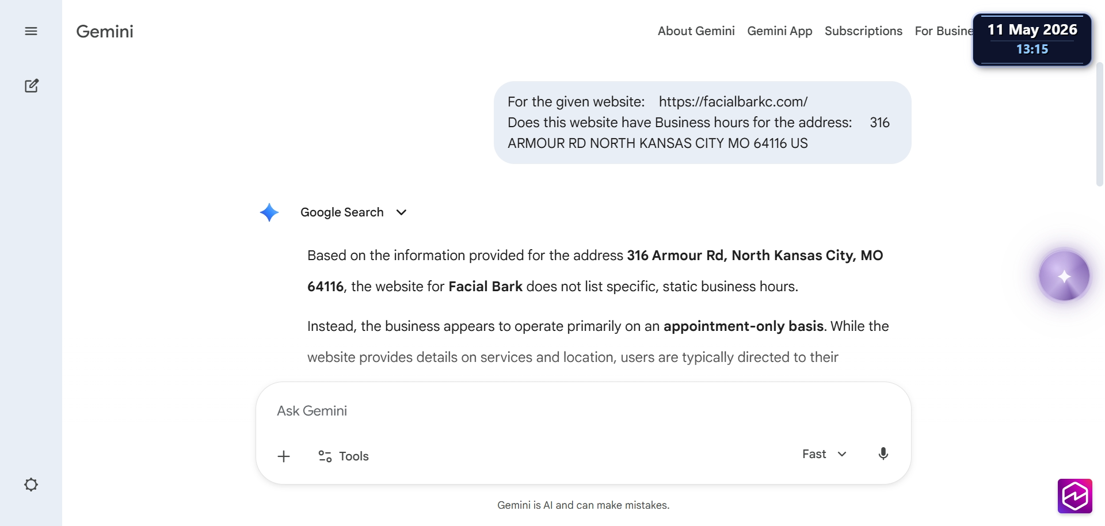This screenshot has height=526, width=1105.
Task: Activate the microphone voice input
Action: tap(883, 454)
